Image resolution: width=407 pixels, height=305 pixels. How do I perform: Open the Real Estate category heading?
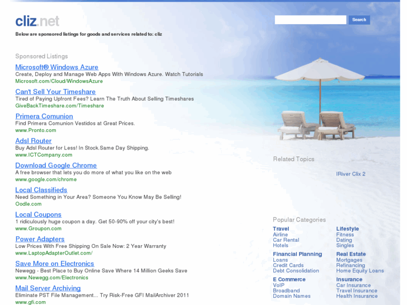coord(351,254)
